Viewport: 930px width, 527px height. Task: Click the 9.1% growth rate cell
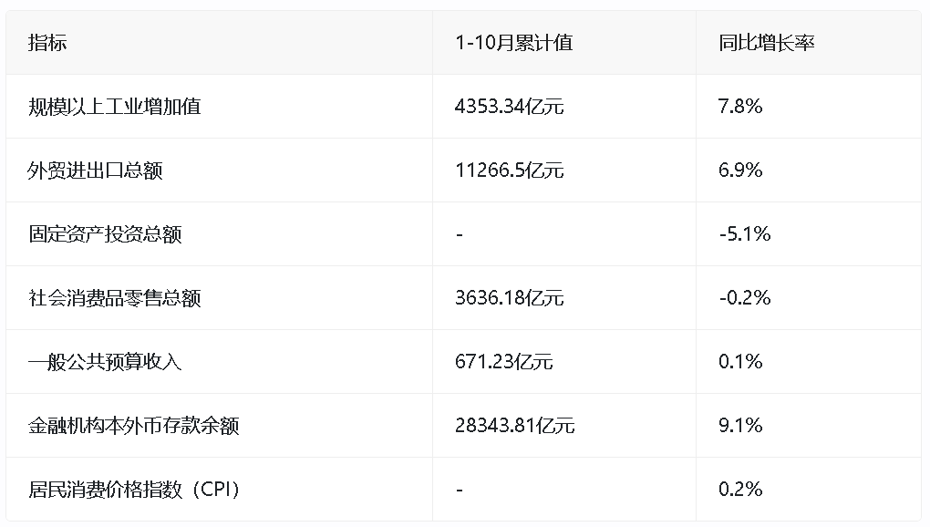[x=740, y=426]
